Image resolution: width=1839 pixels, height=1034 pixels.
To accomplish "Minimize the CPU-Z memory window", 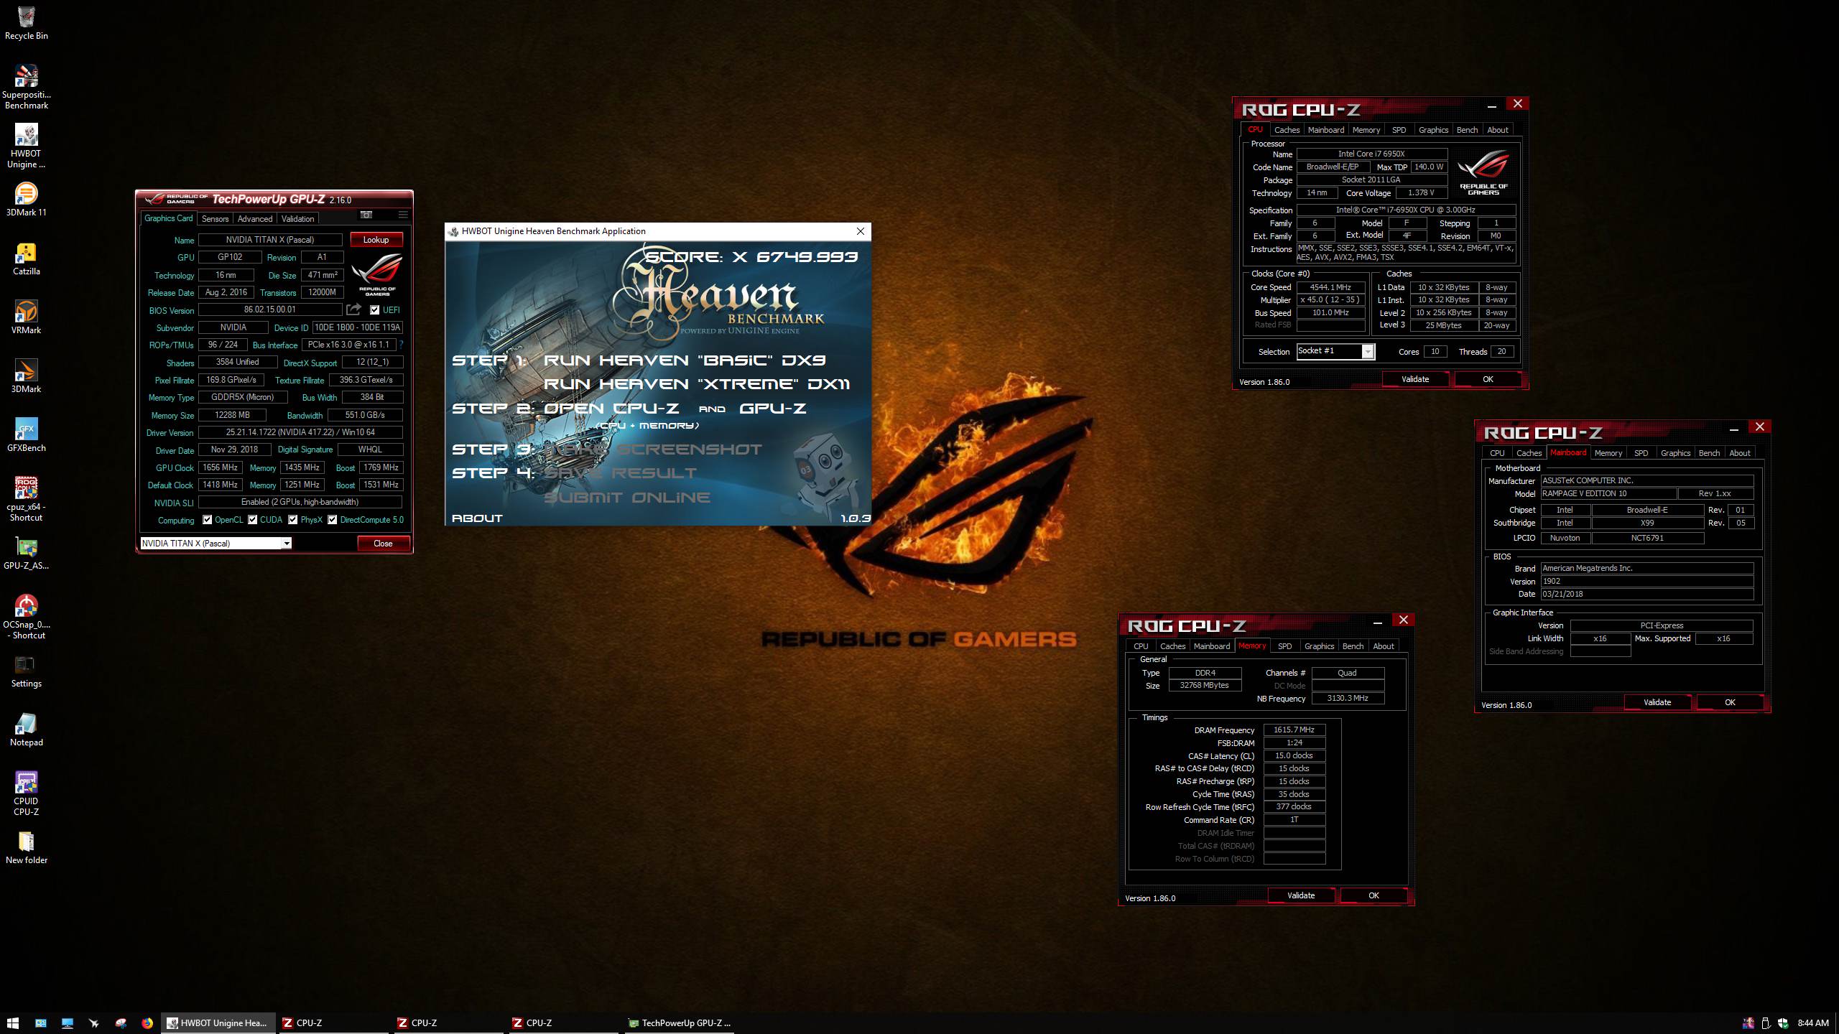I will pyautogui.click(x=1377, y=622).
